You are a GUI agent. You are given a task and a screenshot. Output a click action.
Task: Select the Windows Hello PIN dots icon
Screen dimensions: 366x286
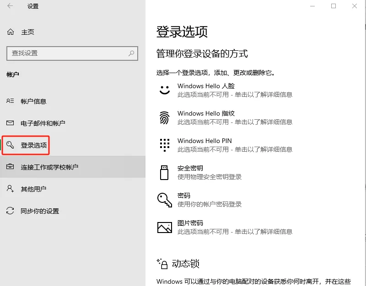164,144
